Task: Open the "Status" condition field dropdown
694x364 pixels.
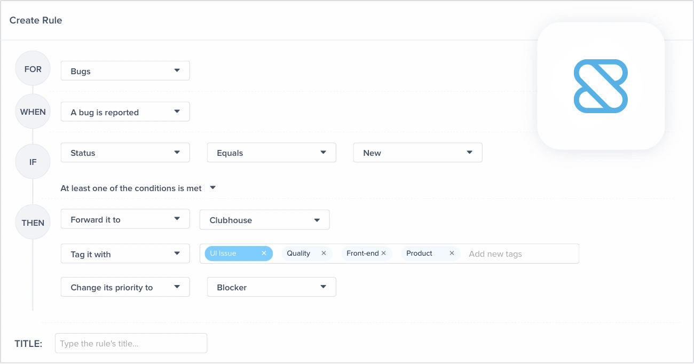Action: click(125, 152)
